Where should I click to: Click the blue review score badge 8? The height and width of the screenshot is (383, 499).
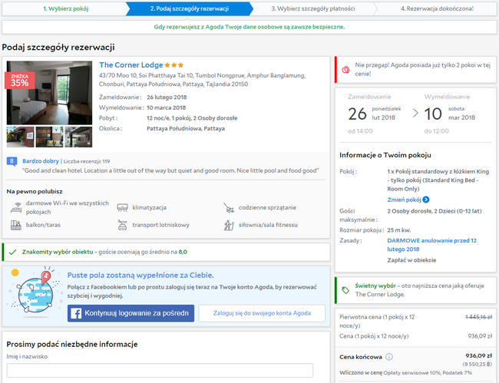(12, 161)
